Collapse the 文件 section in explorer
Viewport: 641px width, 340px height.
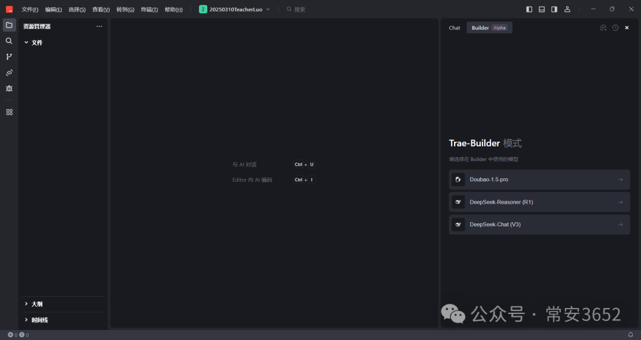pos(37,43)
